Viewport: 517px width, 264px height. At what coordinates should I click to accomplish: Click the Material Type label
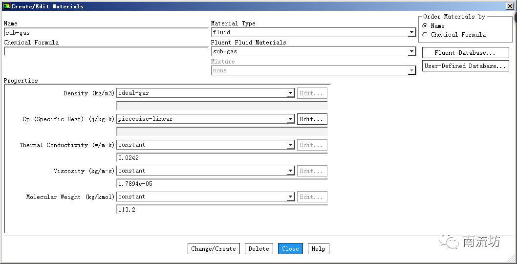click(x=233, y=23)
